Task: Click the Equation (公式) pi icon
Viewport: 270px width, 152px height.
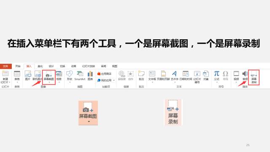Action: (216, 73)
